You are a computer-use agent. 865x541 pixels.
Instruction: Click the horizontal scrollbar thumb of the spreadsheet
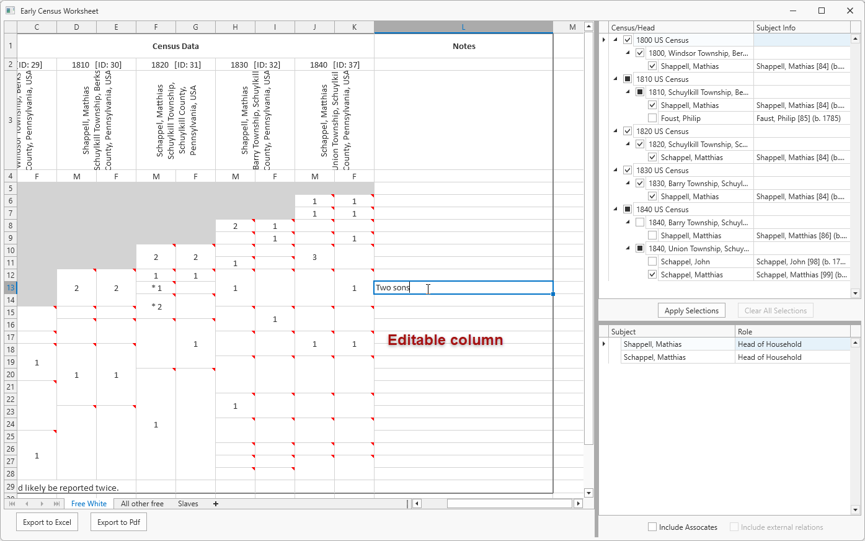click(x=508, y=504)
